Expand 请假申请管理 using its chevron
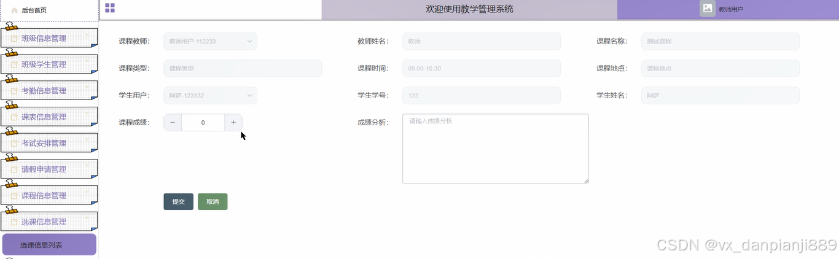The image size is (839, 259). pos(87,164)
